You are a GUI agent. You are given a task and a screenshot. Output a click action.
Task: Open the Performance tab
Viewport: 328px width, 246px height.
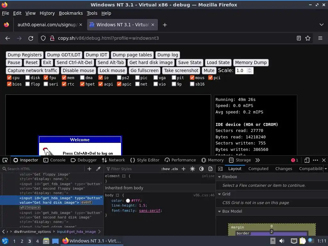(x=180, y=160)
